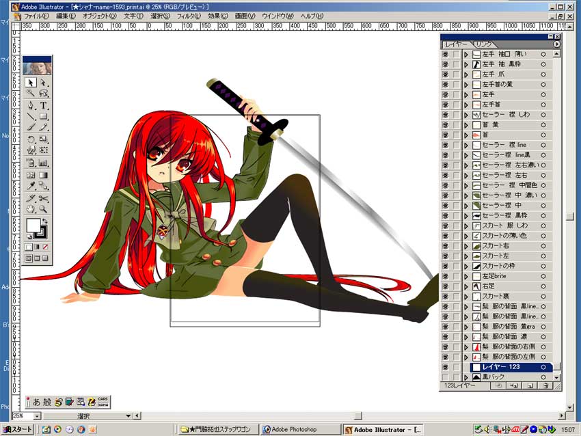Screen dimensions: 581x436
Task: Open the オブジェクト(O) menu
Action: click(x=99, y=16)
